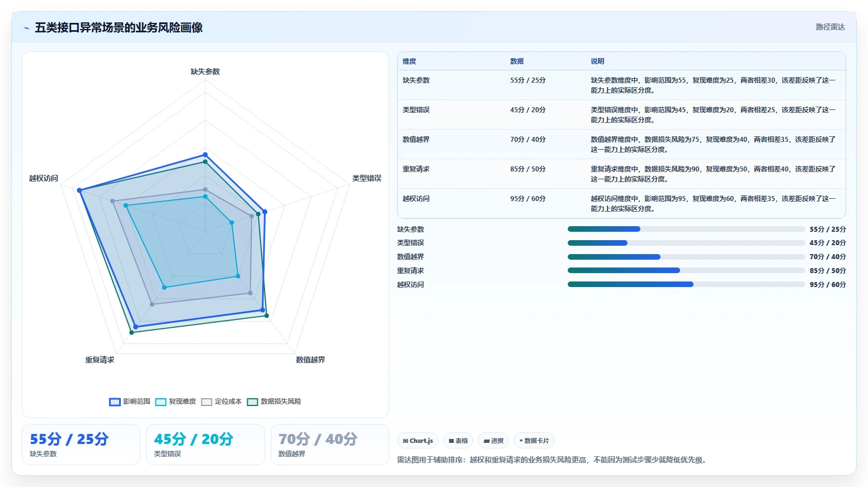Toggle the 影响范围 legend item

(130, 402)
